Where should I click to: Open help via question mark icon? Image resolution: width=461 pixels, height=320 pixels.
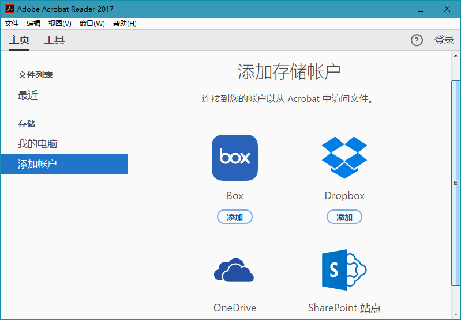click(x=417, y=40)
